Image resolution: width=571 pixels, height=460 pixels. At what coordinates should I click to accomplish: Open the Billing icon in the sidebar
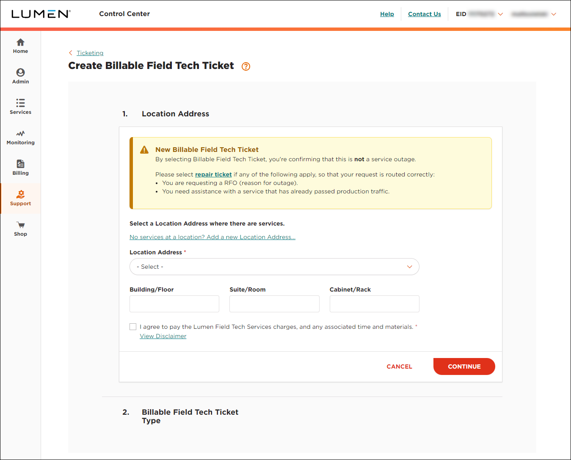[20, 164]
